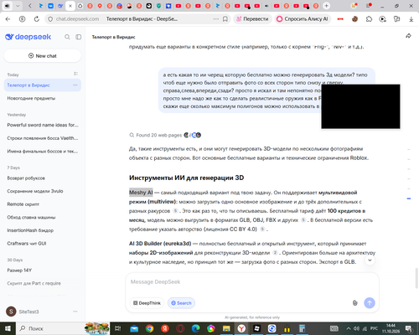The height and width of the screenshot is (335, 419).
Task: Open a new browser tab with plus
Action: [326, 6]
